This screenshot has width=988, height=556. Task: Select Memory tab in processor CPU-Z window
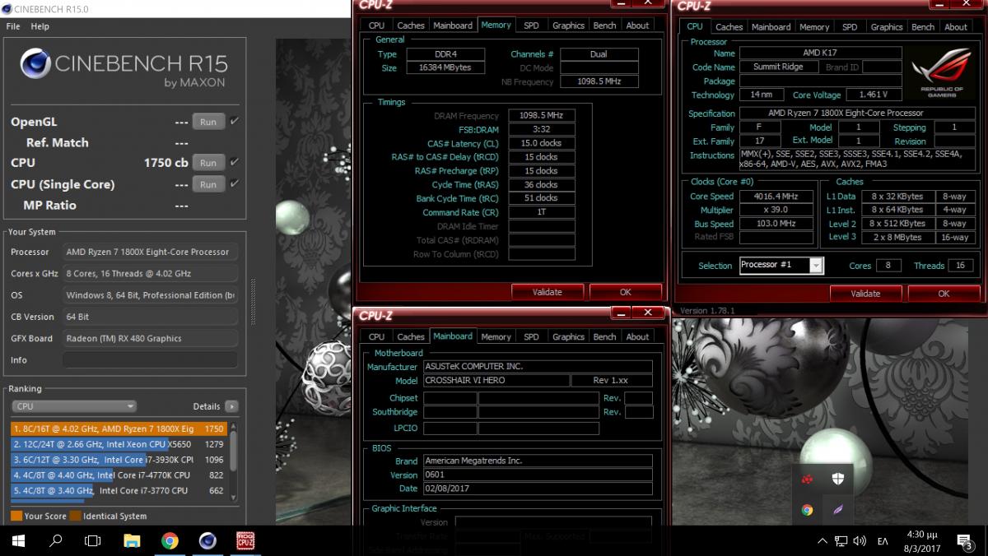pos(814,27)
